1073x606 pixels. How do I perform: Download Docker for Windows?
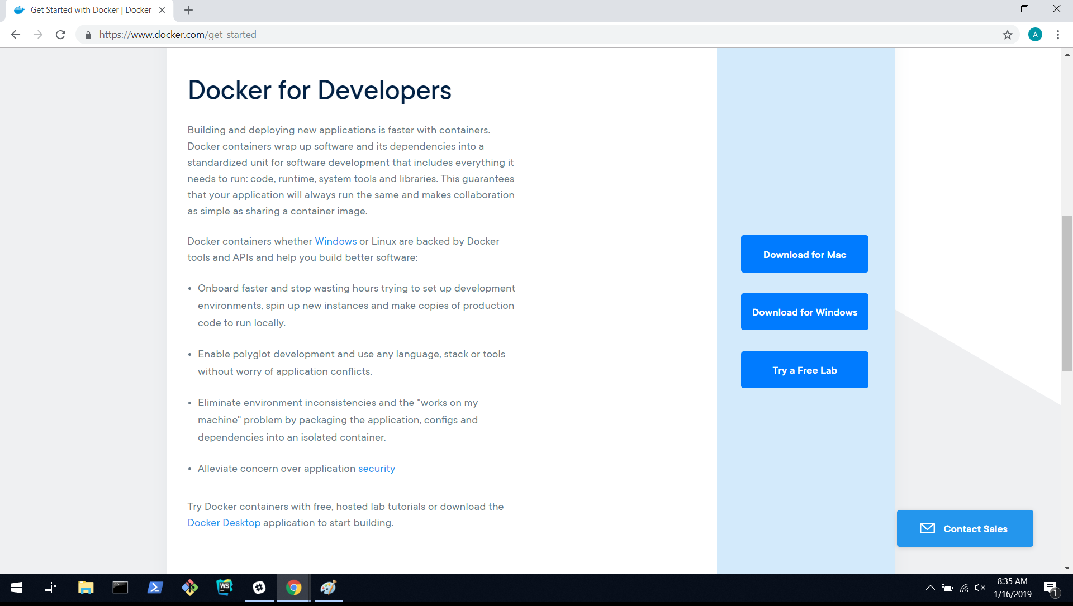(804, 312)
